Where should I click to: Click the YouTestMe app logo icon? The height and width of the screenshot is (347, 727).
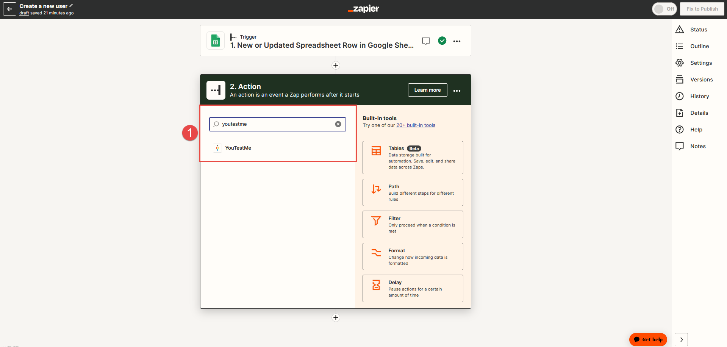click(x=217, y=148)
